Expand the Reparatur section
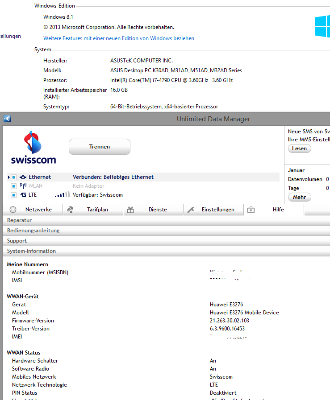This screenshot has width=330, height=400. coord(19,220)
